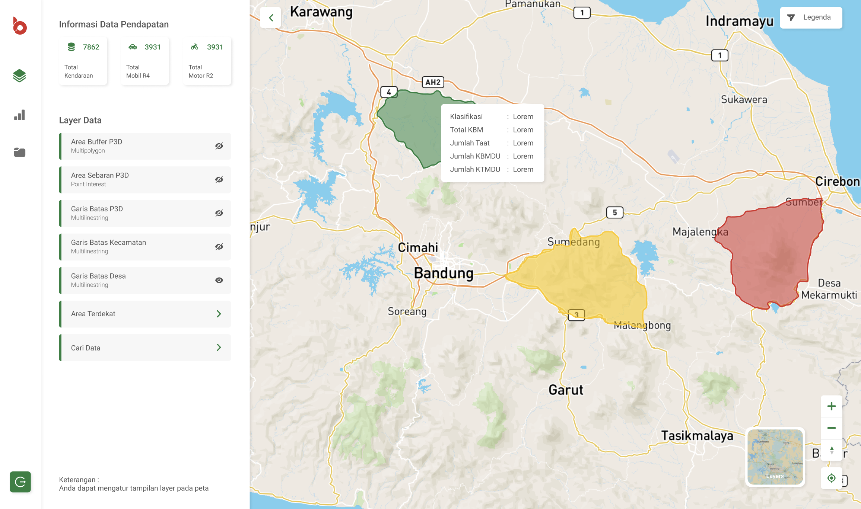Screen dimensions: 861x509
Task: Click the red app logo icon
Action: [19, 26]
